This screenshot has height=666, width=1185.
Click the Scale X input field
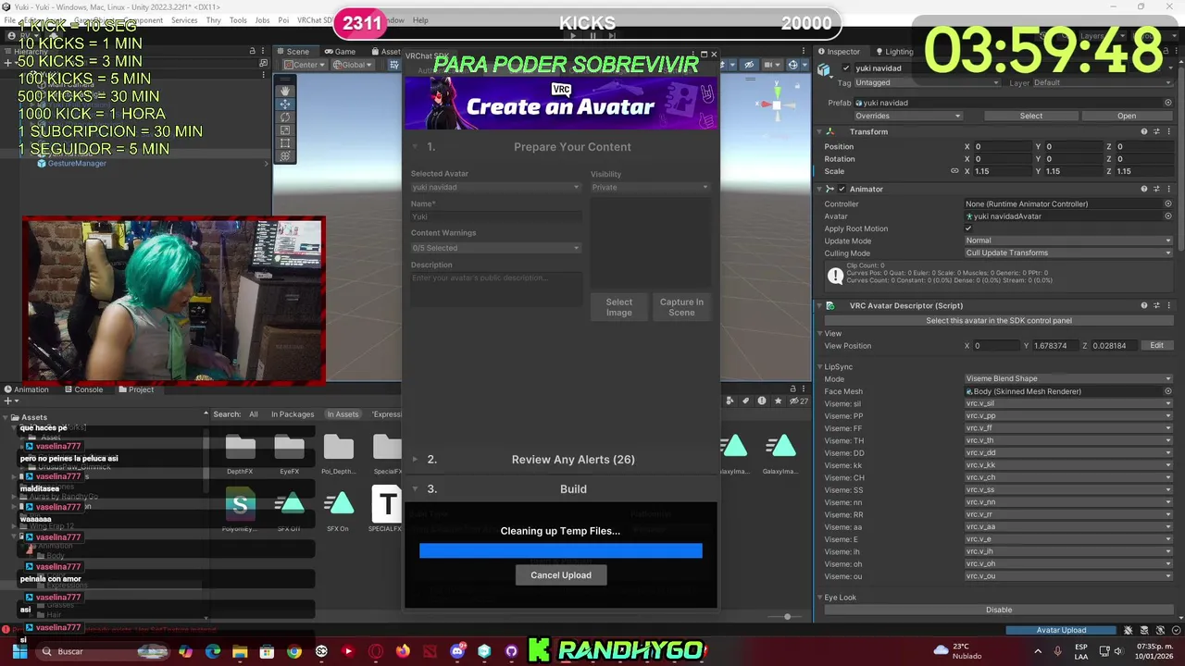pyautogui.click(x=1002, y=171)
